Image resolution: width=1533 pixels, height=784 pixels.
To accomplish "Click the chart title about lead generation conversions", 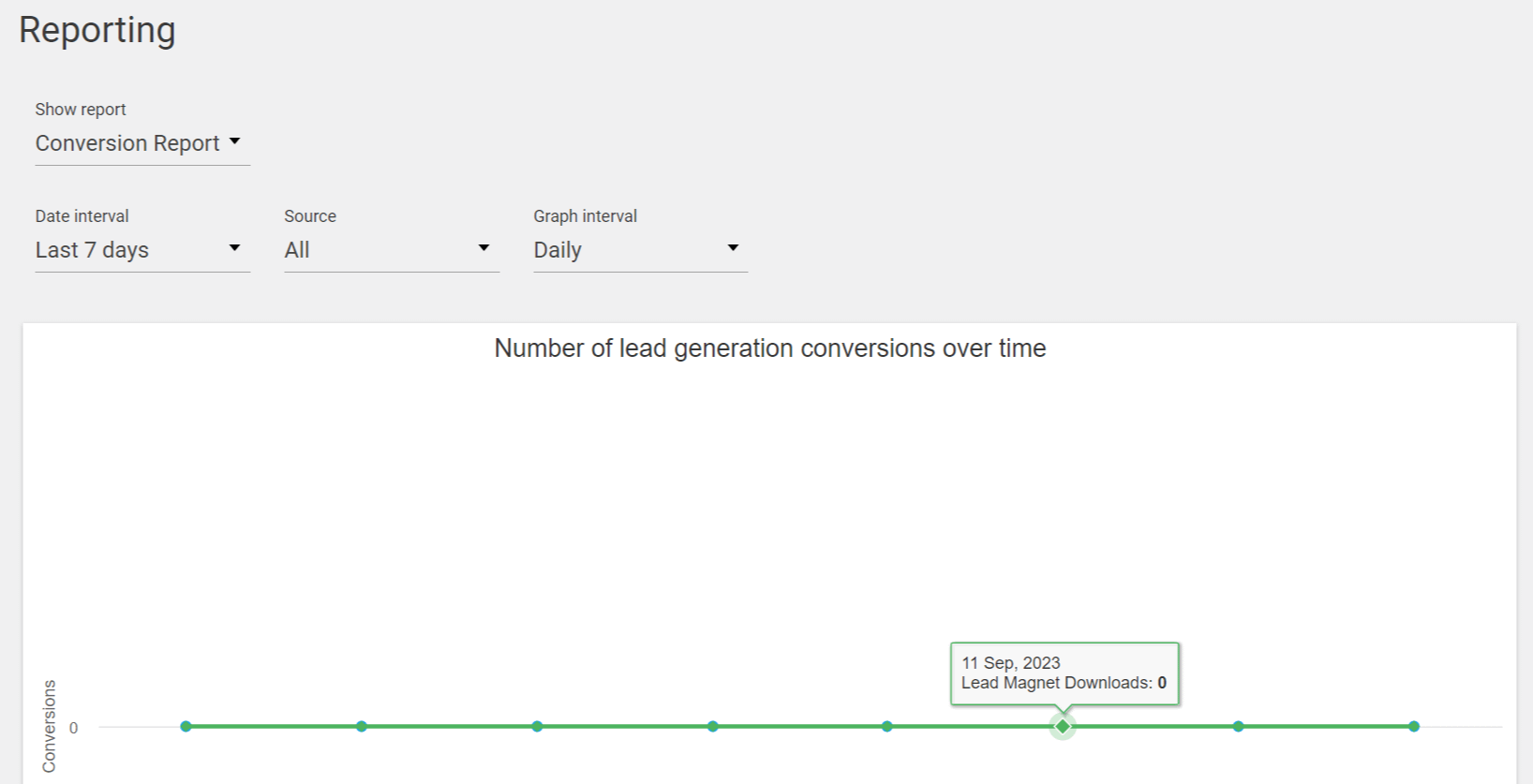I will [769, 348].
